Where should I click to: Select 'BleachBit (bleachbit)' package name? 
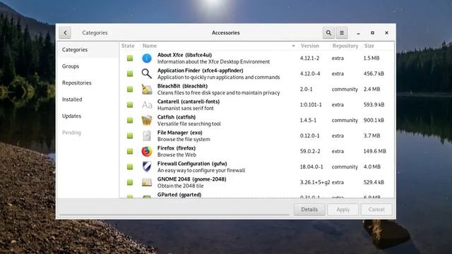pyautogui.click(x=182, y=86)
